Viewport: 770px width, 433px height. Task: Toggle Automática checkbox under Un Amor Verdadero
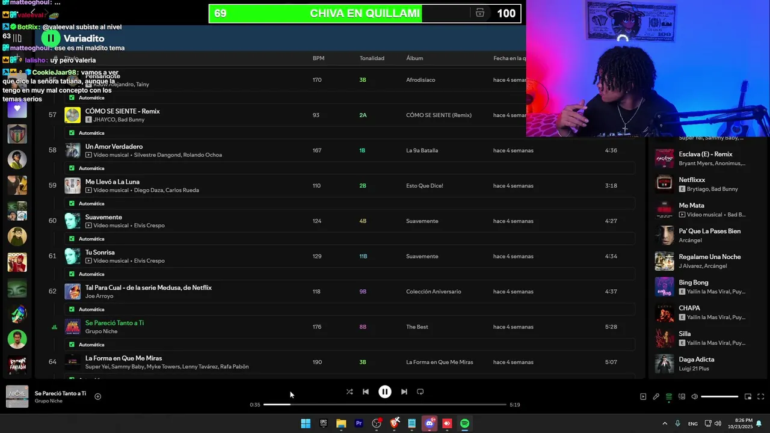[72, 168]
